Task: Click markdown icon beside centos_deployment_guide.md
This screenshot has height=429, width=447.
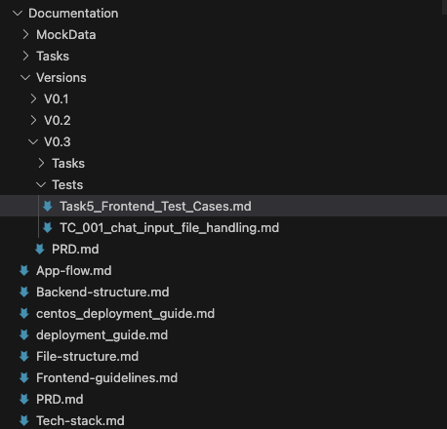Action: 24,313
